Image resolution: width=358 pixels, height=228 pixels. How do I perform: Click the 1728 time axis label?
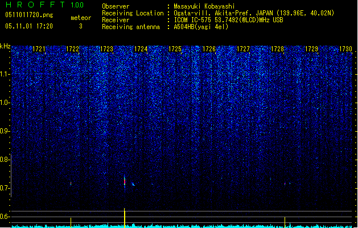point(277,49)
